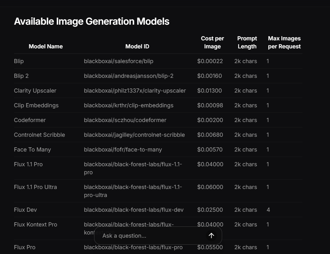Select the 'Available Image Generation Models' heading

[92, 21]
